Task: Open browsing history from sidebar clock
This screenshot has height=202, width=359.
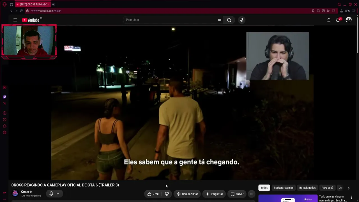Action: 4,120
